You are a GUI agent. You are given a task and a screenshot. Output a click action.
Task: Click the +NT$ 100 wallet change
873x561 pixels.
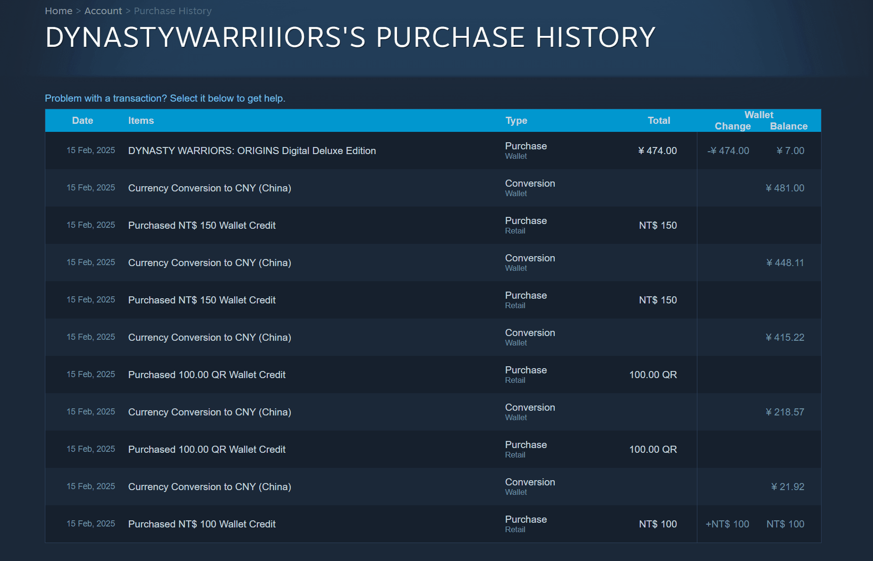[x=728, y=524]
